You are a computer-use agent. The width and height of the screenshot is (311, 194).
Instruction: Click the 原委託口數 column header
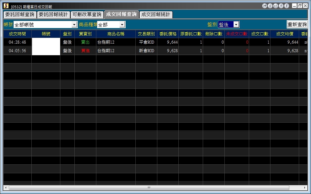coord(191,34)
